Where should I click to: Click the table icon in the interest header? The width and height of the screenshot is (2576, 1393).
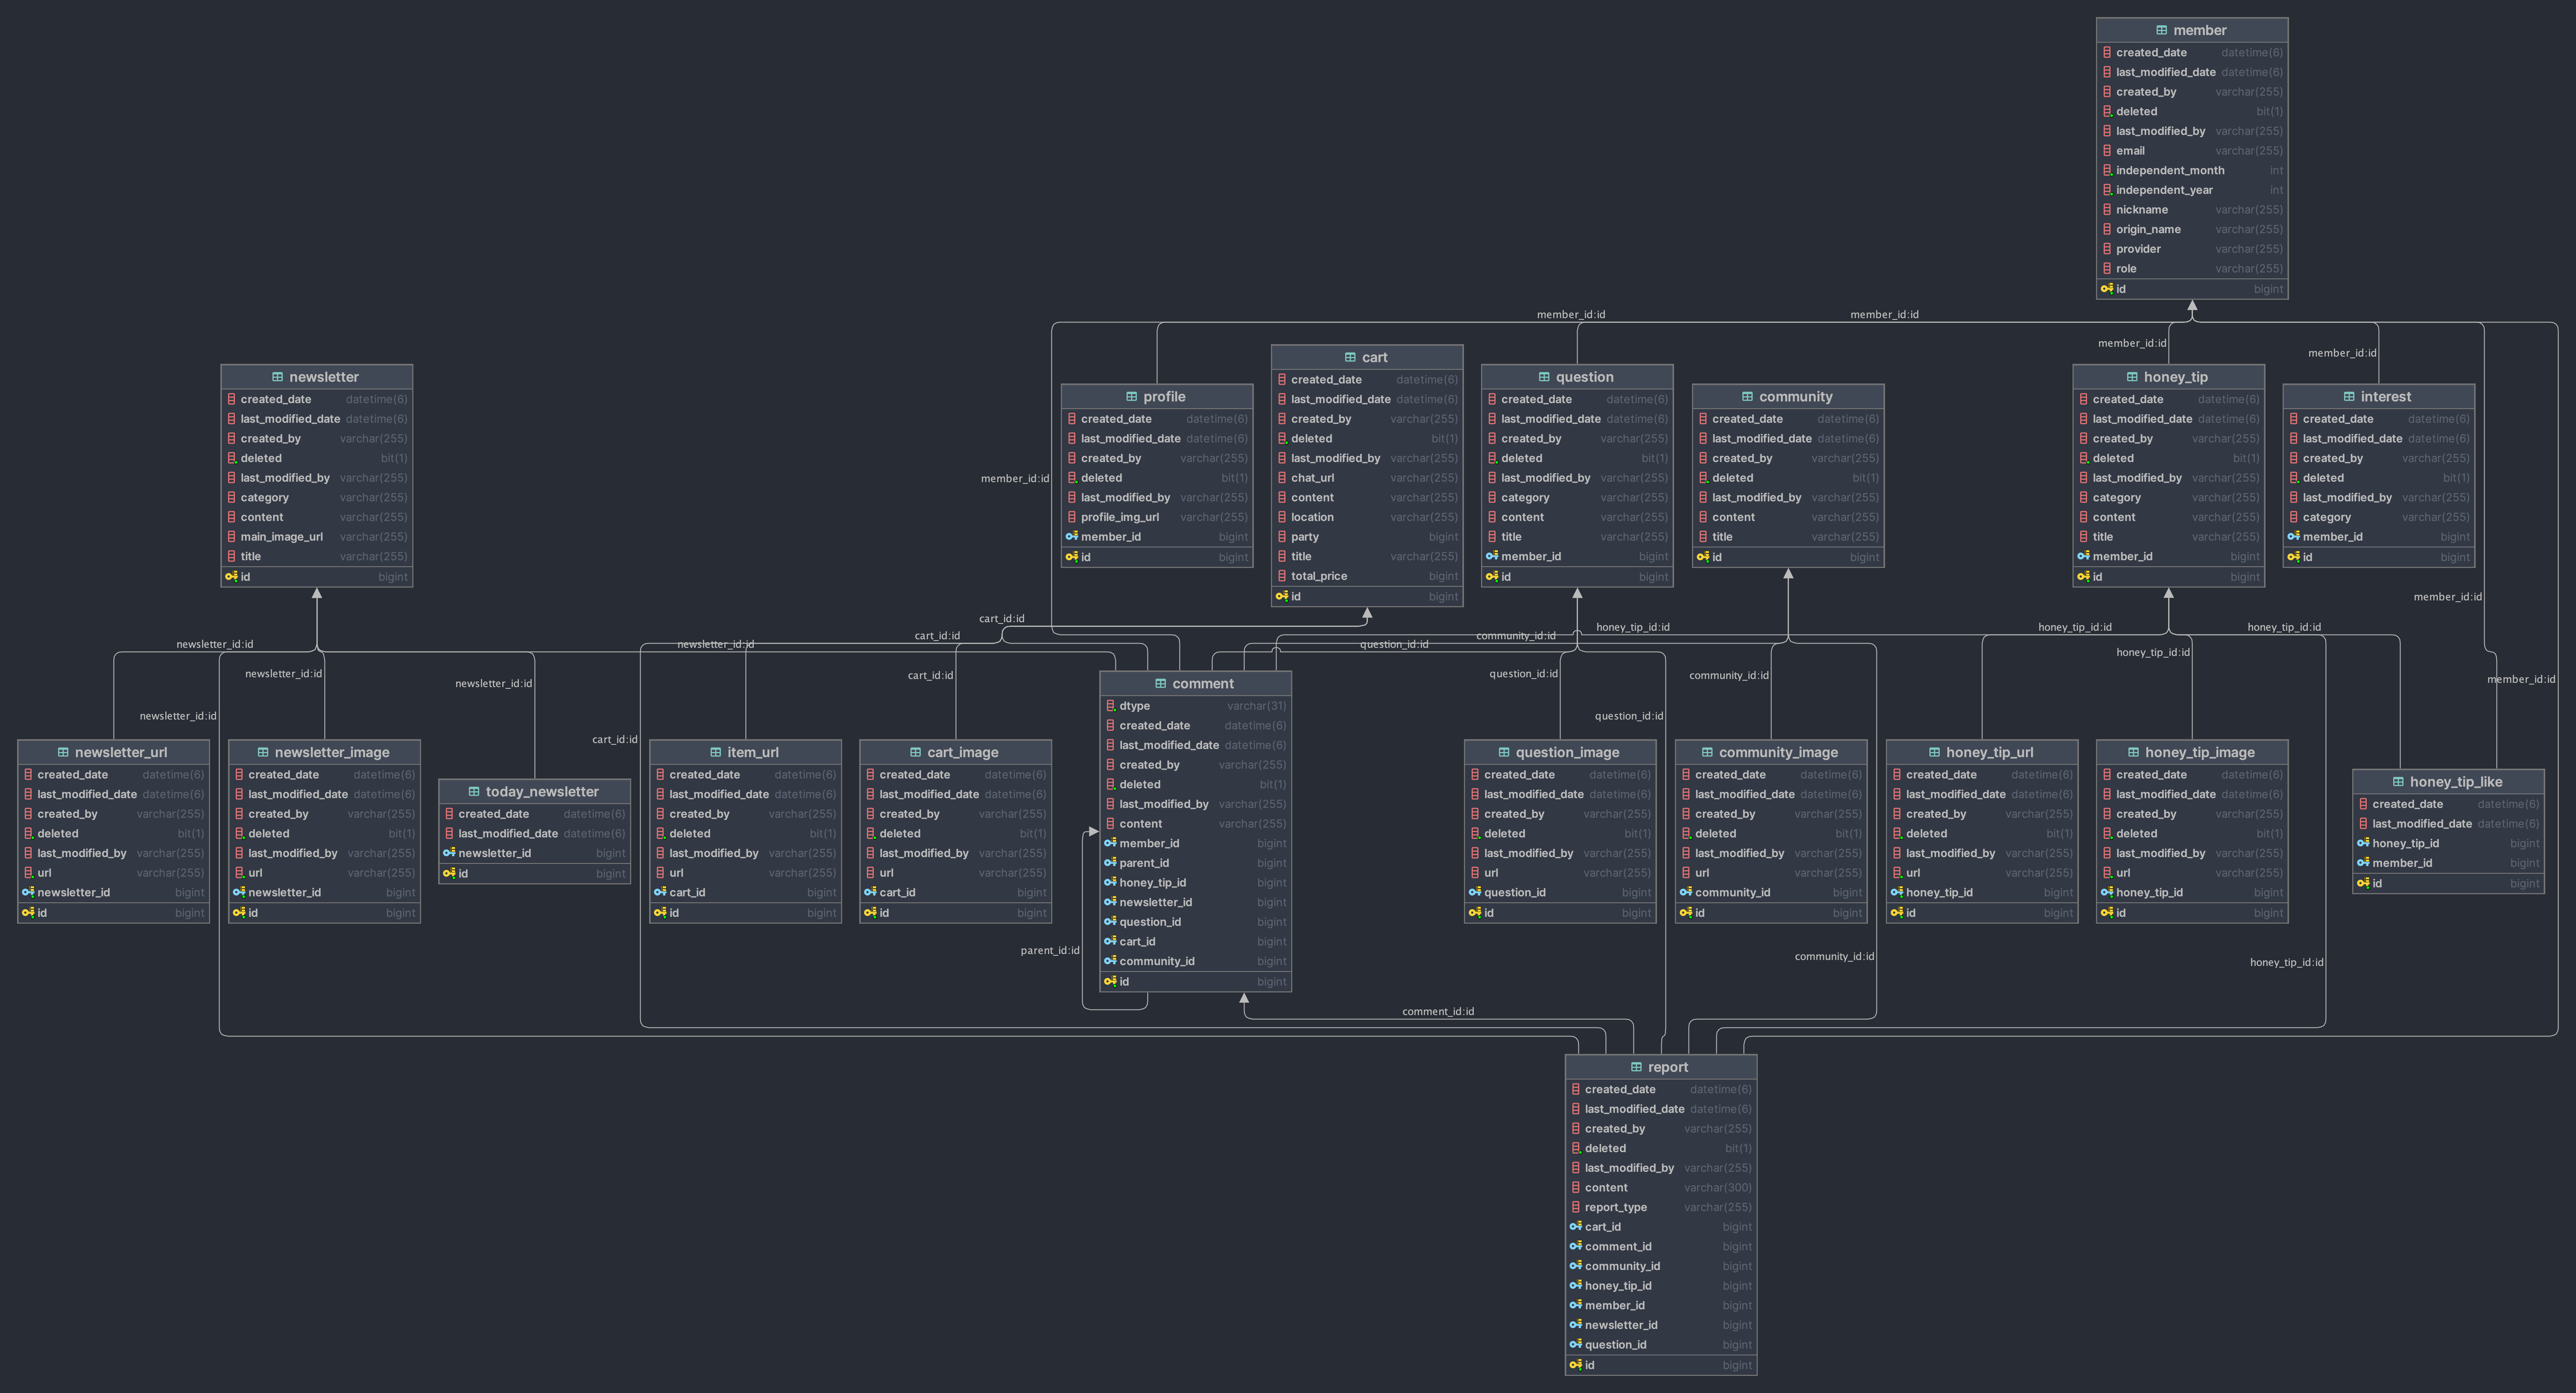click(2349, 397)
